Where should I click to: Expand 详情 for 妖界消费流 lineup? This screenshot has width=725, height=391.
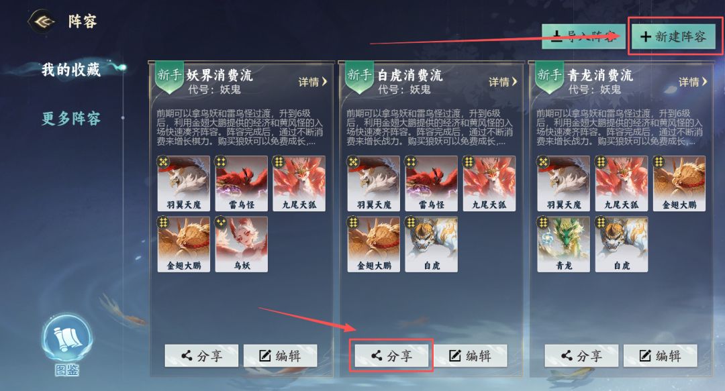[313, 82]
